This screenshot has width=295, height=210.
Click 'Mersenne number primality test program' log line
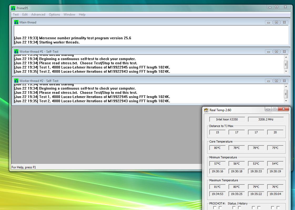tap(73, 38)
